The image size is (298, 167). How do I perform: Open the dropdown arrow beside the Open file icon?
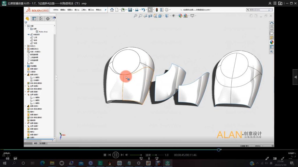pos(126,10)
